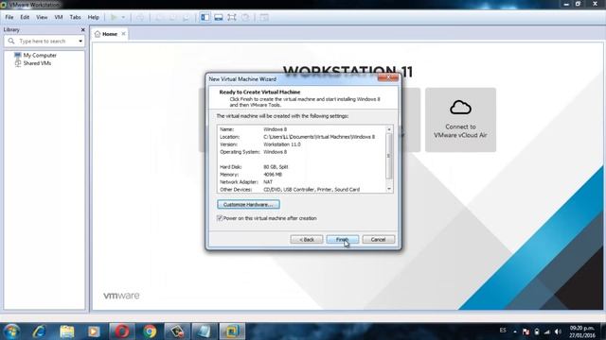Click the volume speaker tray icon
This screenshot has height=340, width=606.
point(558,331)
